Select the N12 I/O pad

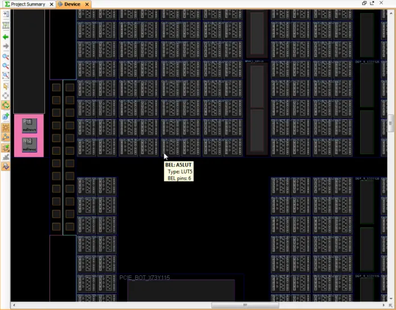pos(30,145)
